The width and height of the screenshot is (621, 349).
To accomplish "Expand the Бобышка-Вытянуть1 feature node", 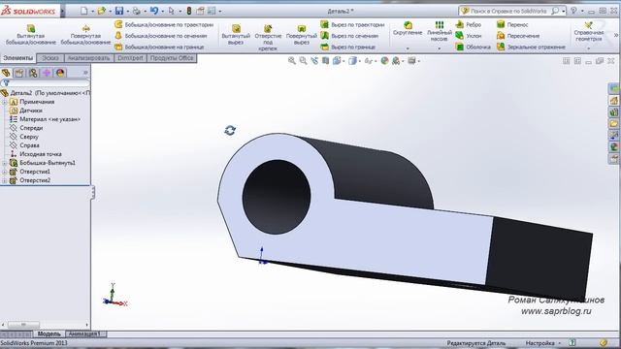I will tap(4, 163).
